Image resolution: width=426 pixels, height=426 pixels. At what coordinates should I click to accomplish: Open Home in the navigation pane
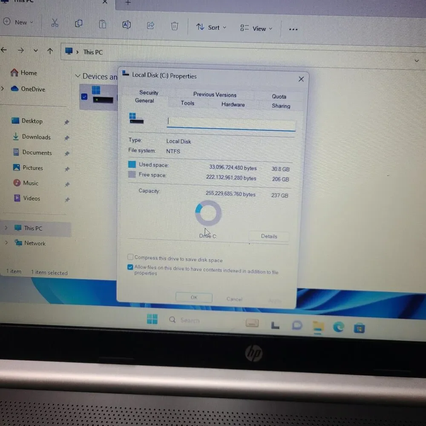23,73
